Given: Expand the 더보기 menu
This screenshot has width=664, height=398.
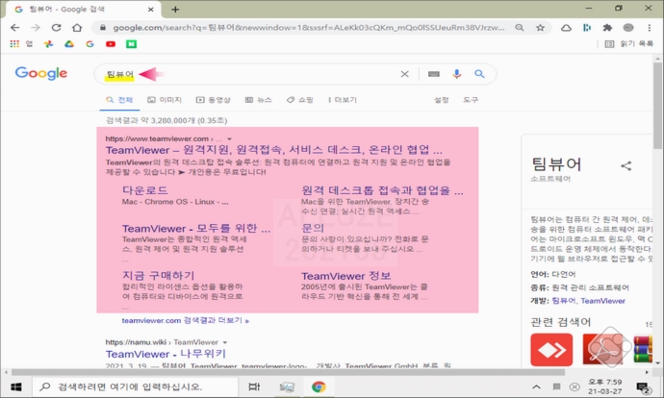Looking at the screenshot, I should (x=343, y=100).
